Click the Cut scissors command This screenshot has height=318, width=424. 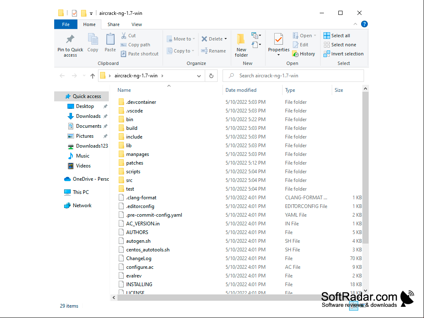click(129, 36)
